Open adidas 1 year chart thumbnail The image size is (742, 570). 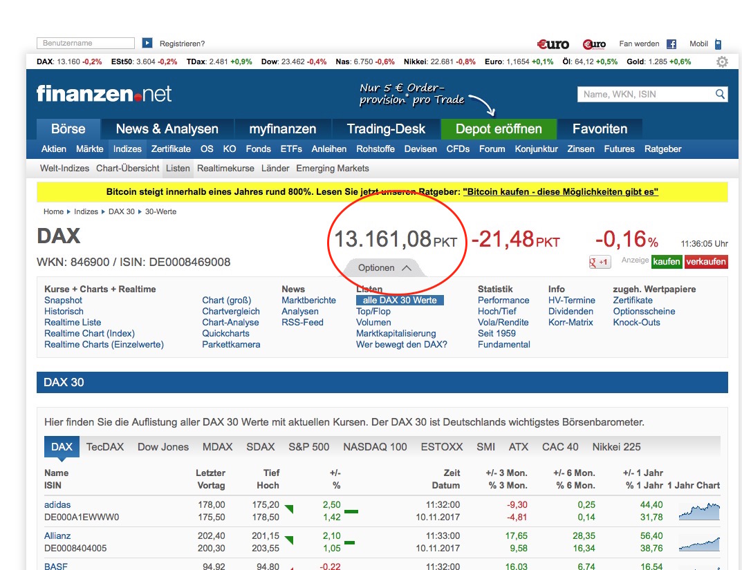point(699,511)
